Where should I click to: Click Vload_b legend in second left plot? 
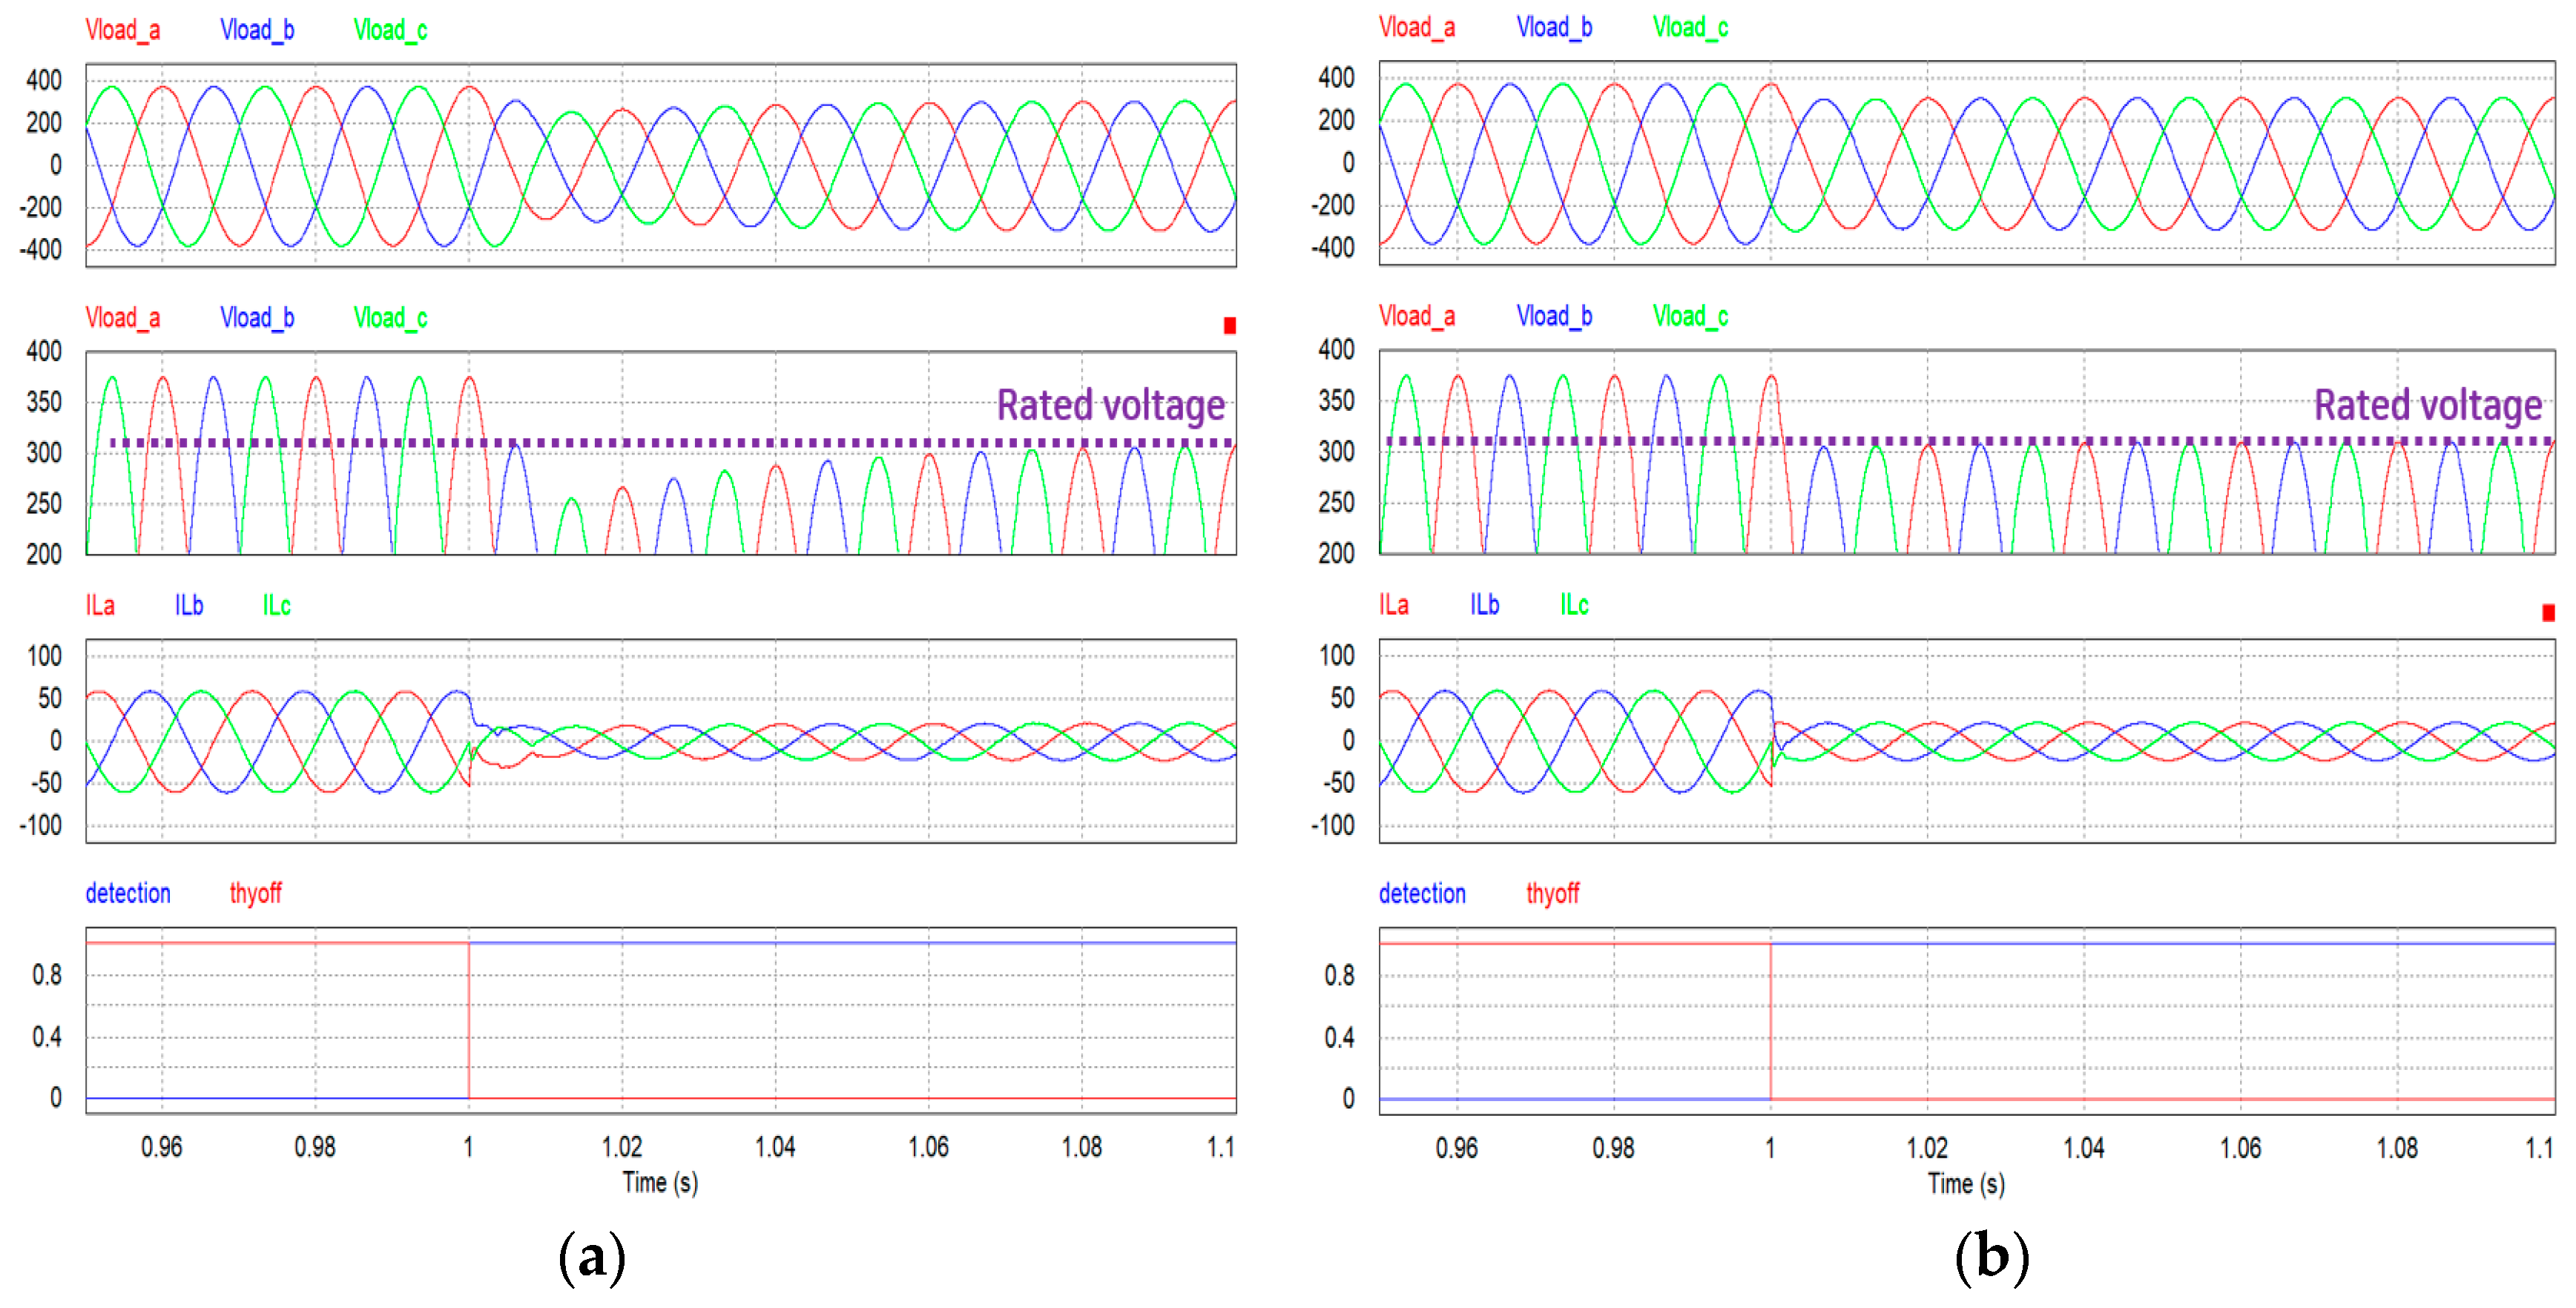[x=257, y=318]
